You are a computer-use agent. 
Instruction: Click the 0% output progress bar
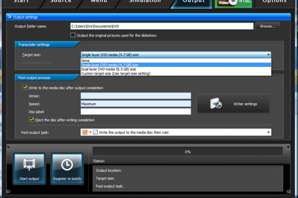pos(188,151)
